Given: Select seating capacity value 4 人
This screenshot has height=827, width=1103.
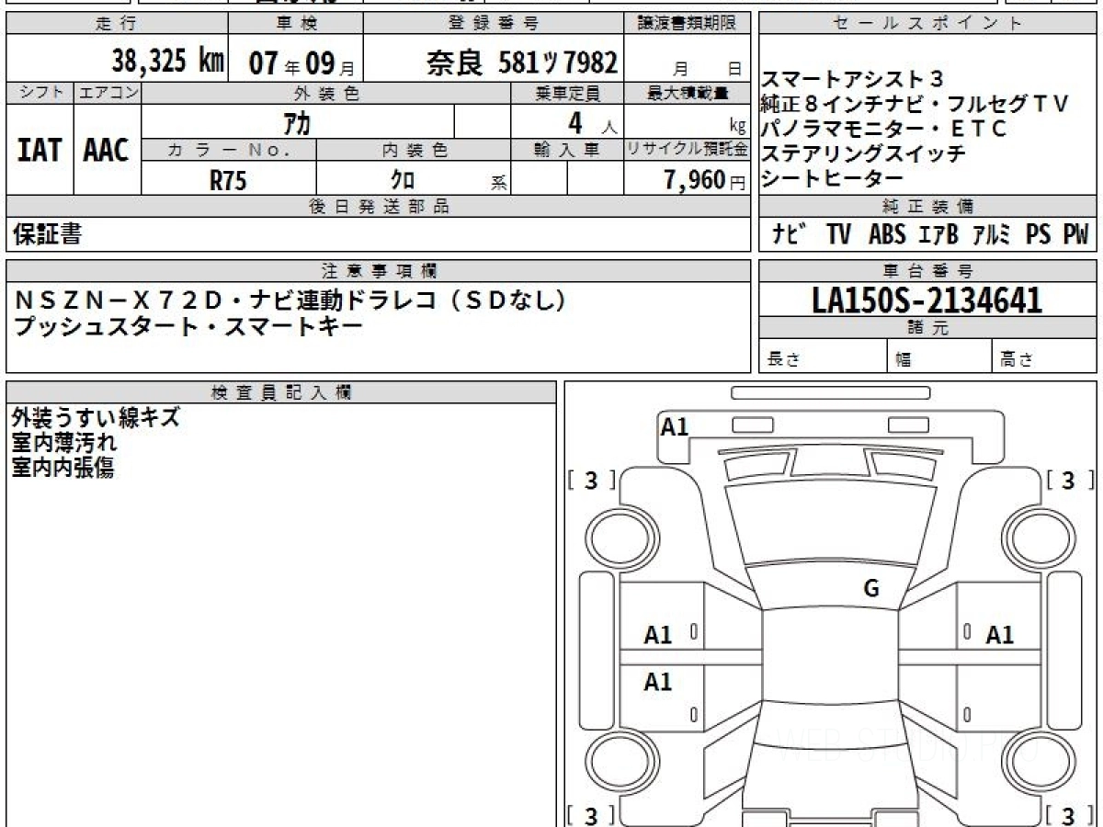Looking at the screenshot, I should 594,122.
